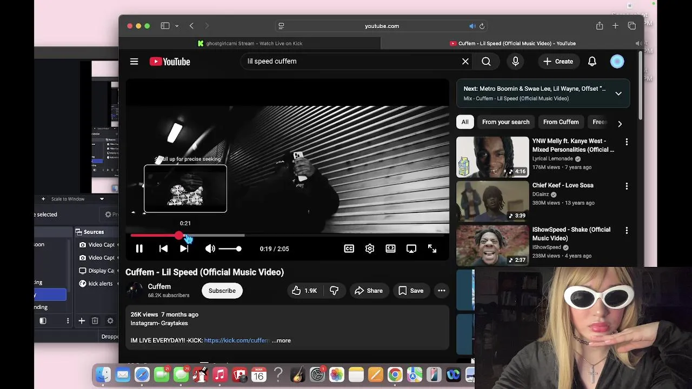This screenshot has height=389, width=692.
Task: Toggle closed captions CC button
Action: point(349,249)
